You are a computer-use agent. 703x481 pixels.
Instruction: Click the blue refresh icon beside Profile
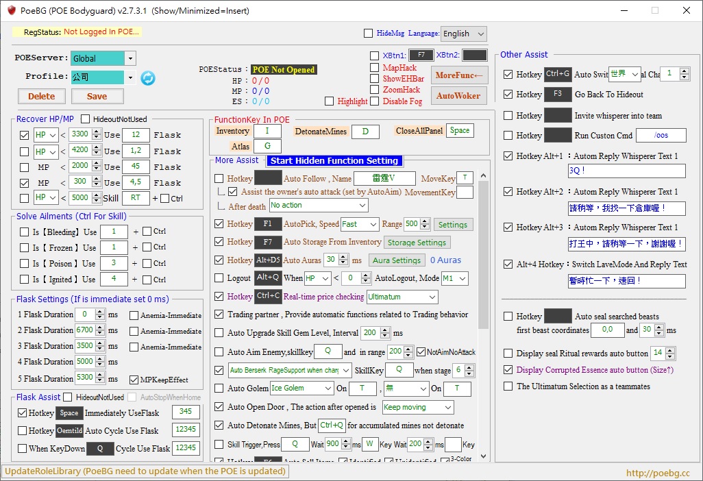[x=148, y=78]
